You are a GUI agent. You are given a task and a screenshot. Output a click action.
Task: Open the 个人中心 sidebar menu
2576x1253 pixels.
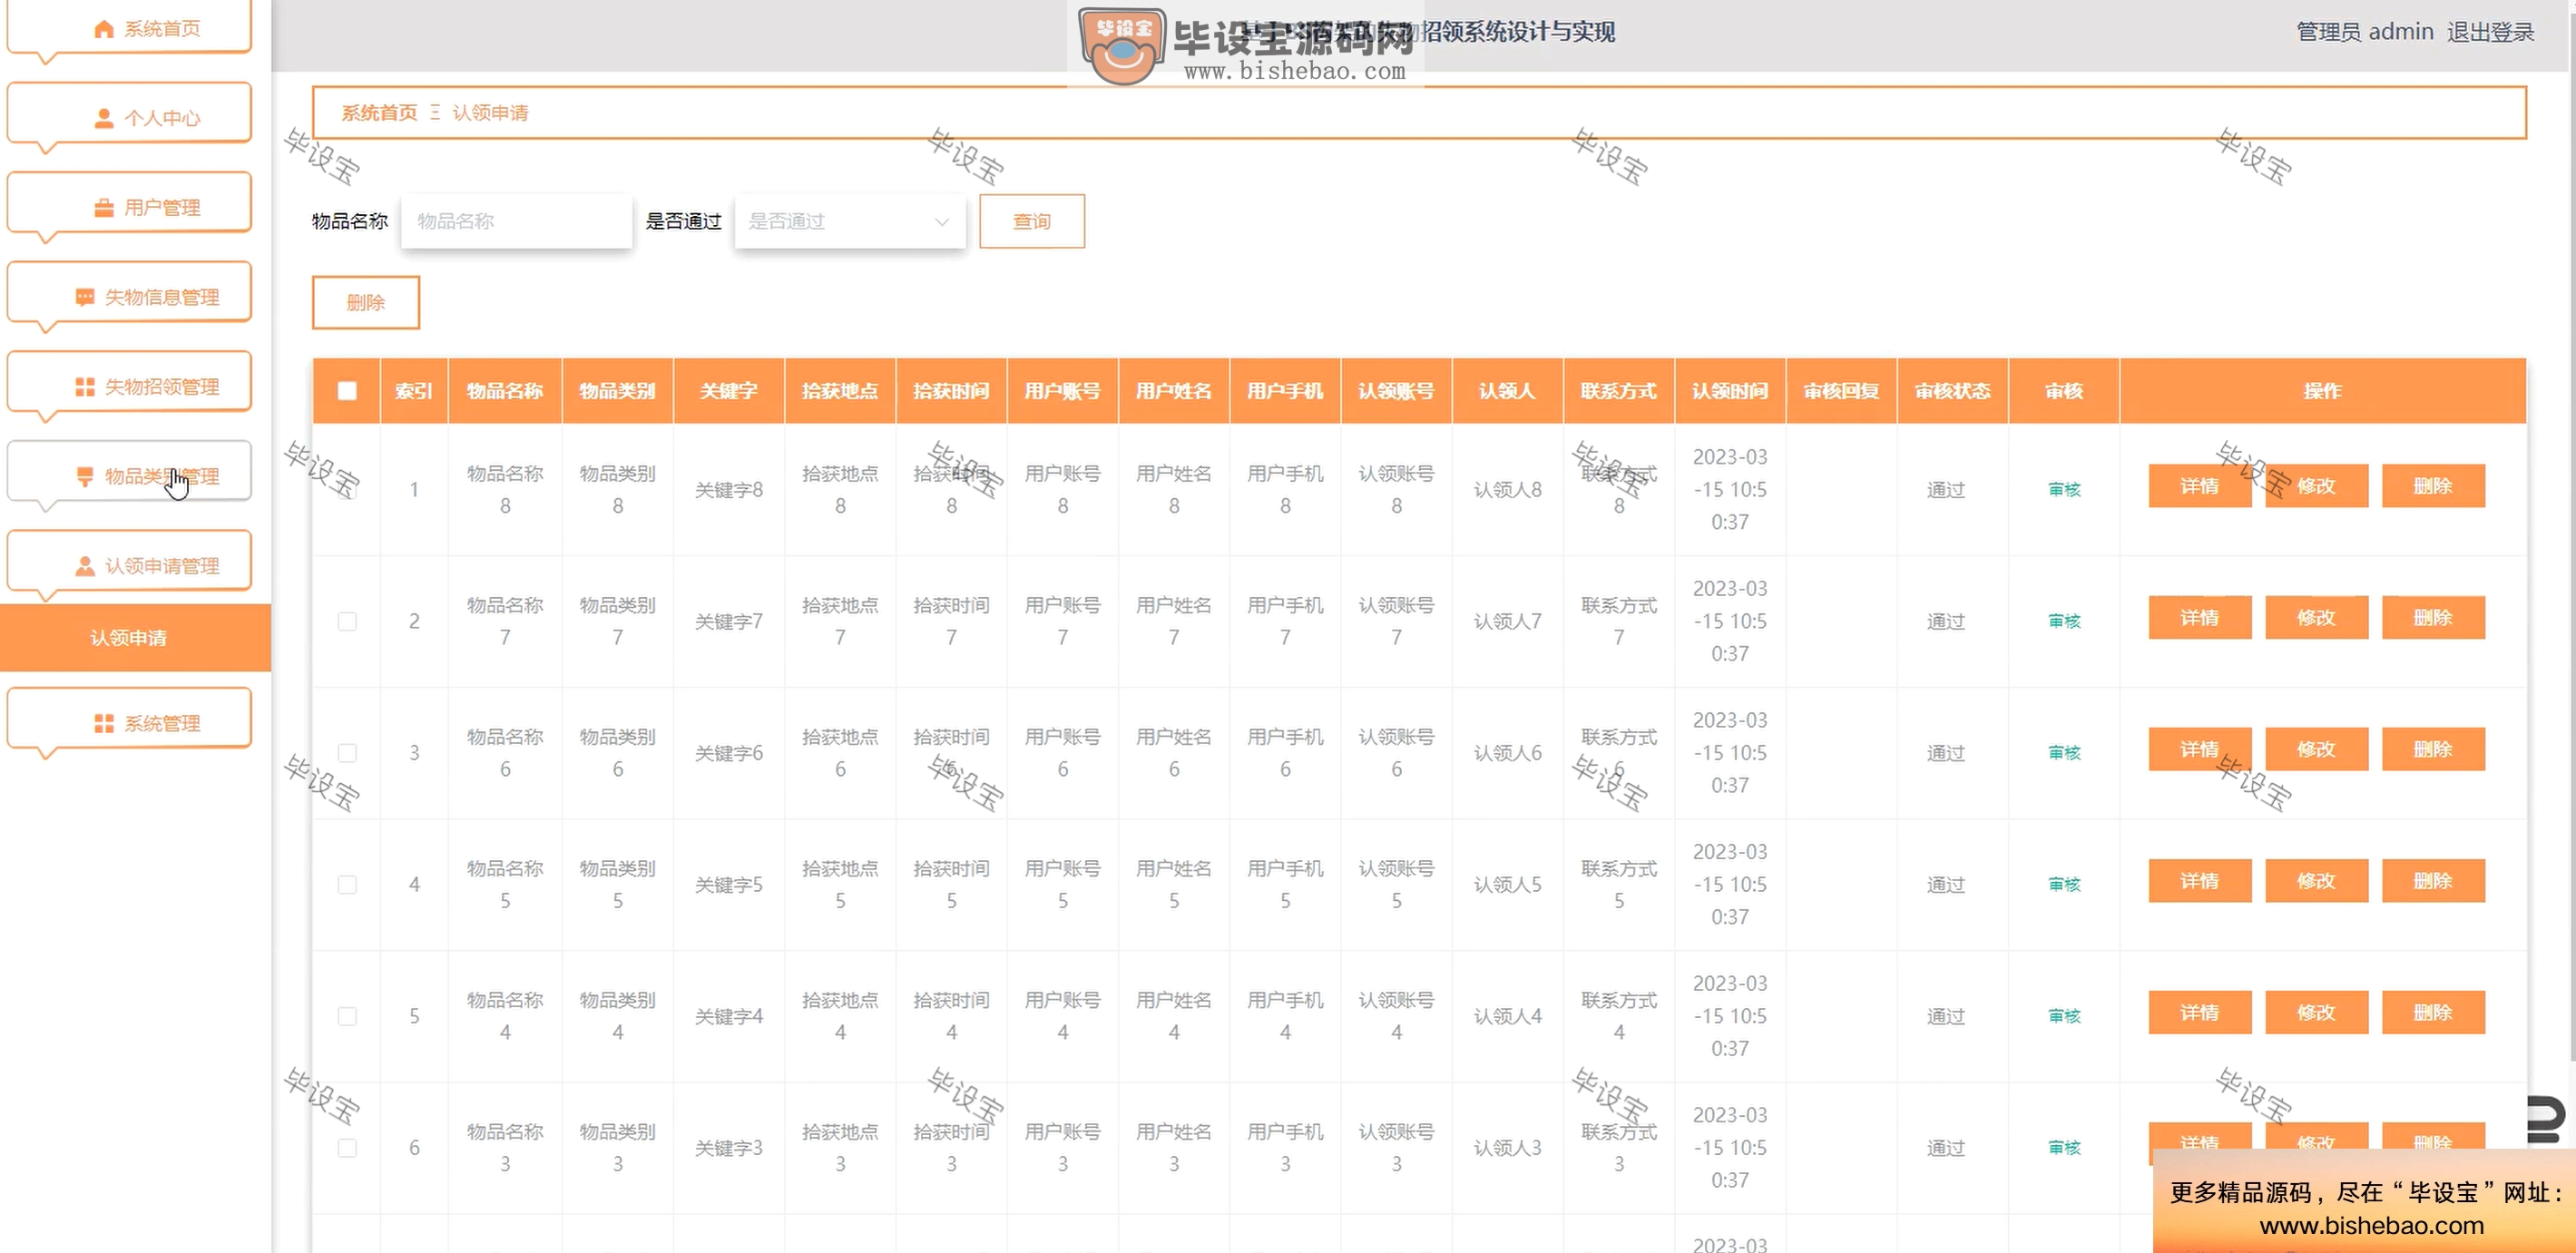[x=129, y=114]
